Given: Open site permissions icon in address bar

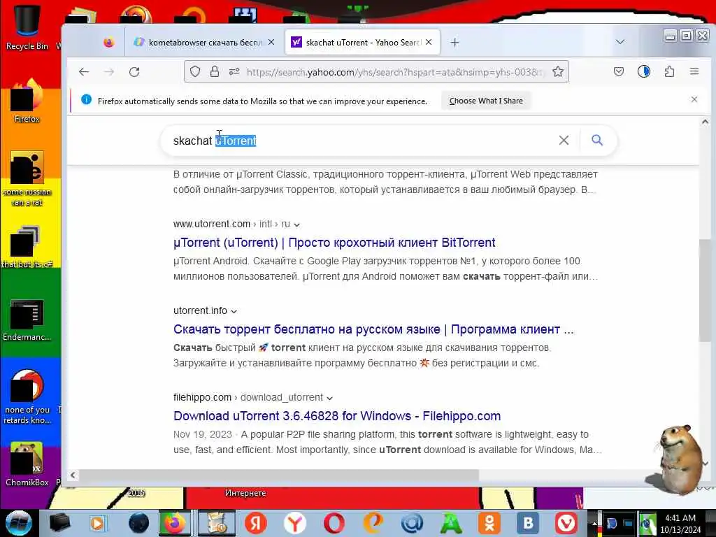Looking at the screenshot, I should tap(234, 72).
